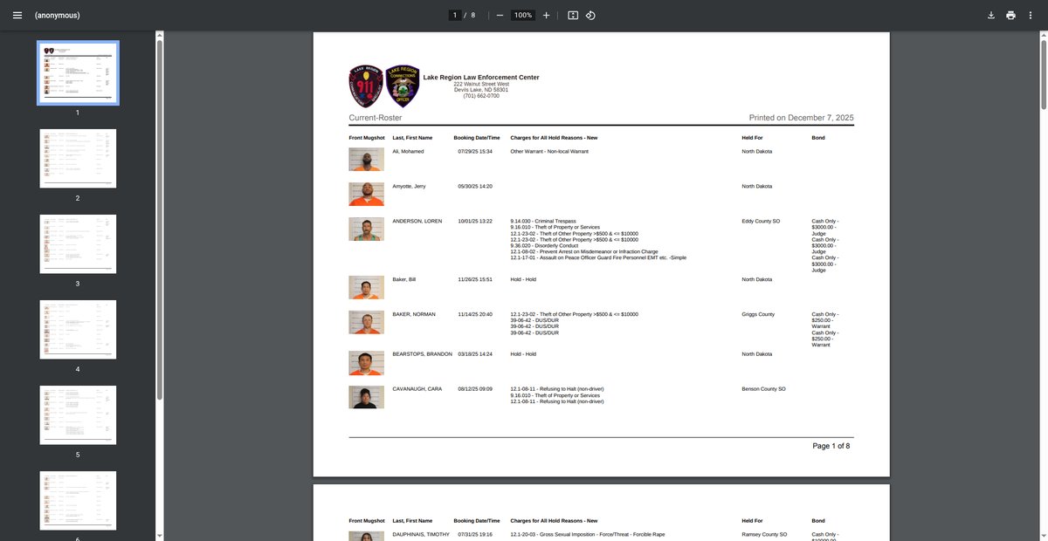Jump to page 4 thumbnail
The height and width of the screenshot is (541, 1048).
click(x=78, y=329)
